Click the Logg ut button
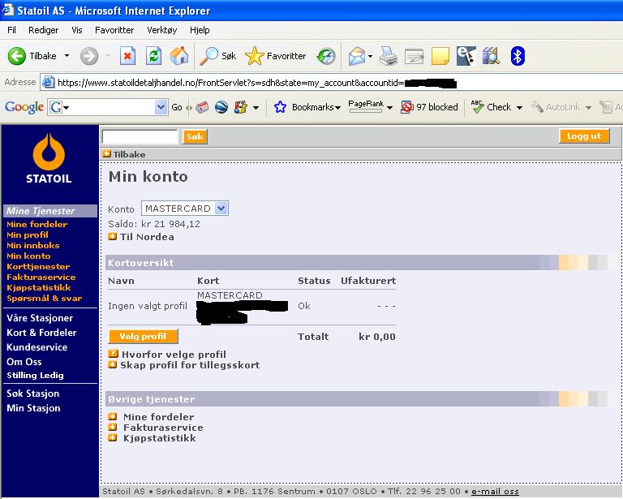The image size is (623, 499). click(584, 136)
